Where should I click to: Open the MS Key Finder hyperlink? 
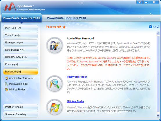(x=75, y=102)
